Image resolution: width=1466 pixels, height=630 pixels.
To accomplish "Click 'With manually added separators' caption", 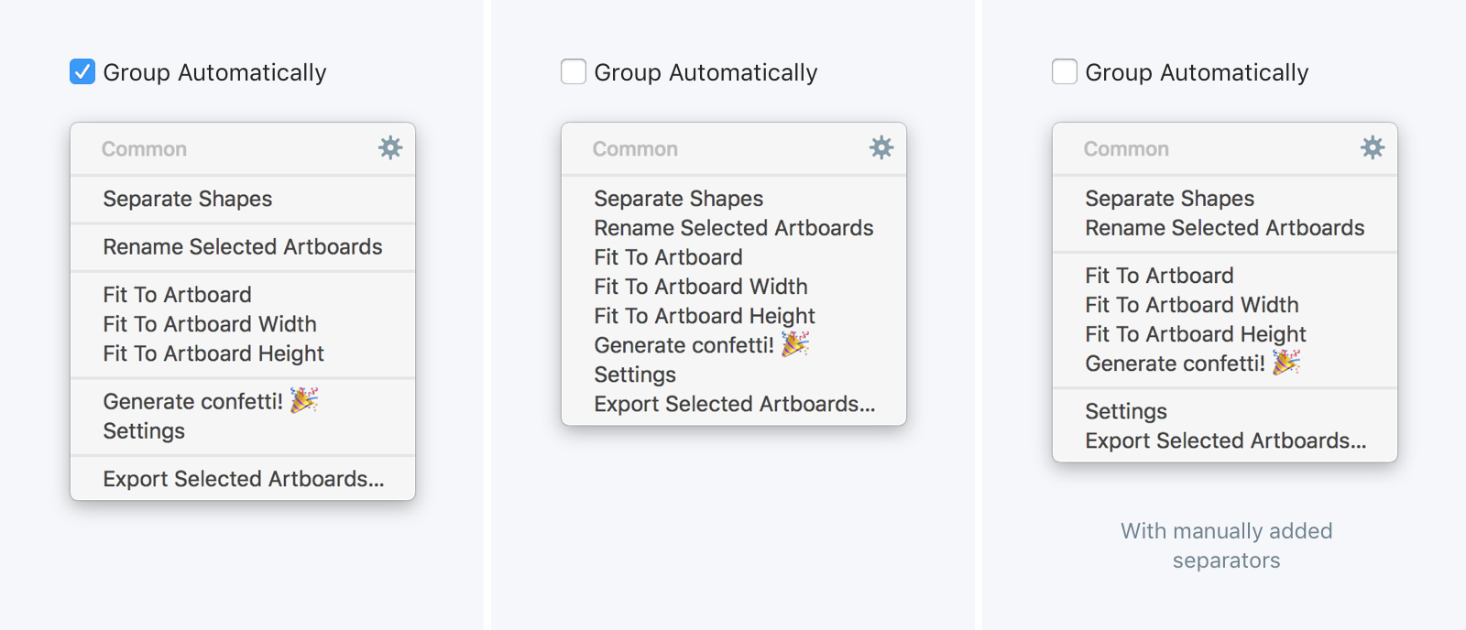I will [1227, 546].
